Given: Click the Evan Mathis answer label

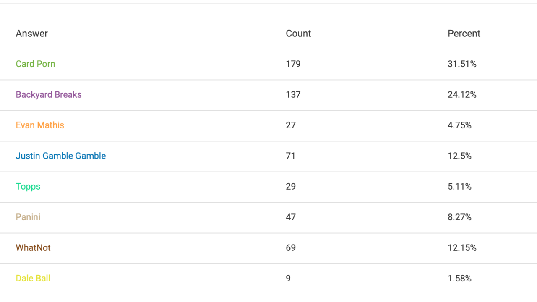Looking at the screenshot, I should point(40,125).
